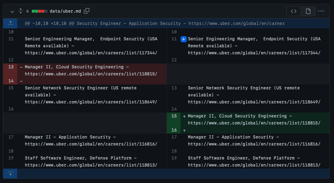The height and width of the screenshot is (183, 334).
Task: Click the diffstat colored squares indicator
Action: [39, 11]
